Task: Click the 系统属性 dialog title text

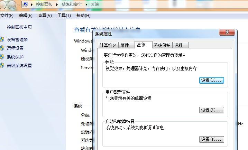Action: click(x=104, y=34)
